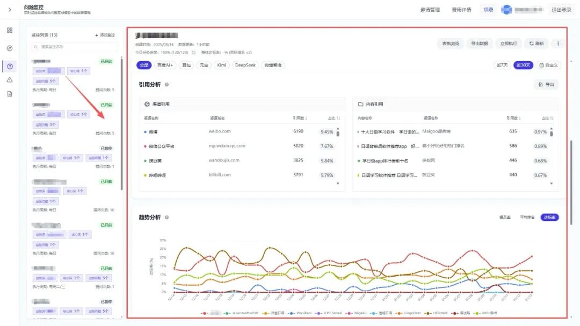
Task: Switch the time range to 近7天
Action: point(502,65)
